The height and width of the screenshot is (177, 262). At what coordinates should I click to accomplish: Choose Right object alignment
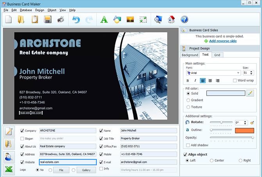click(241, 160)
